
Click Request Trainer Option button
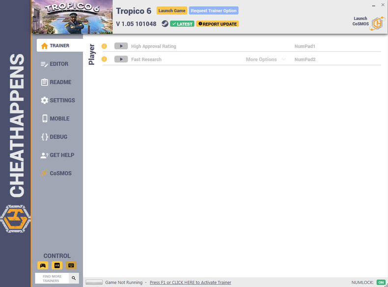214,11
